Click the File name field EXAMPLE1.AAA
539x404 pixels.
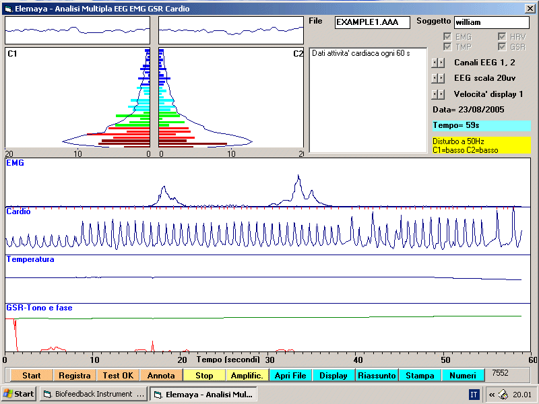click(x=372, y=22)
